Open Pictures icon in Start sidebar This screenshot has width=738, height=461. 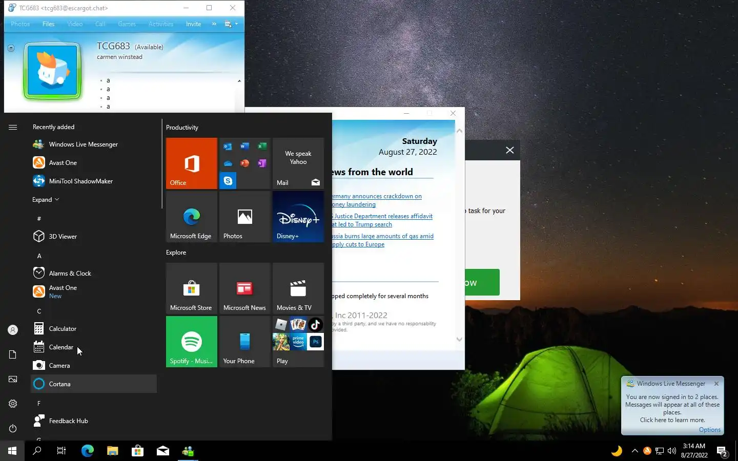click(13, 379)
